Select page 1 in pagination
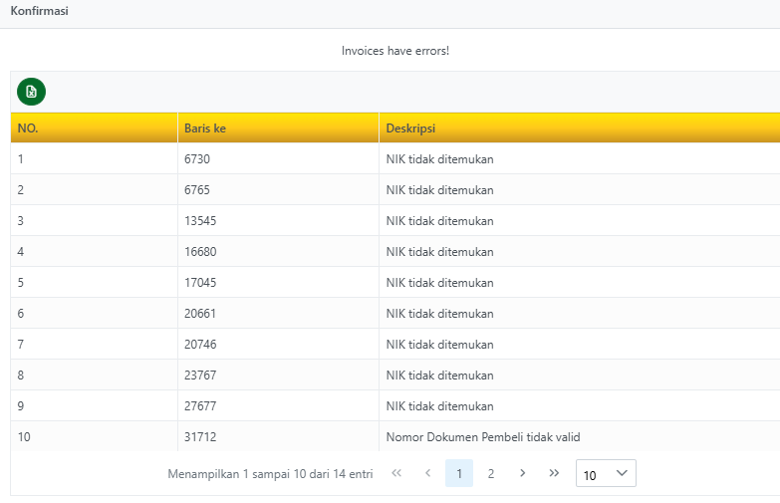The height and width of the screenshot is (503, 780). tap(459, 473)
